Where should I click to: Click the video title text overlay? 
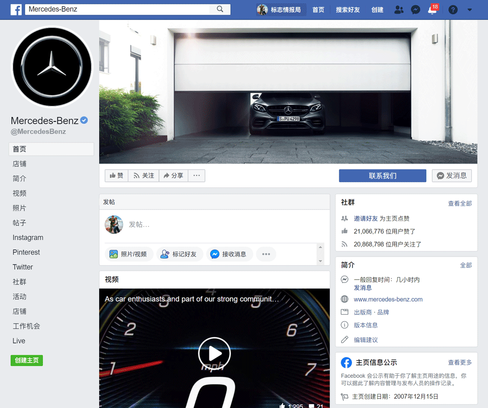tap(192, 299)
